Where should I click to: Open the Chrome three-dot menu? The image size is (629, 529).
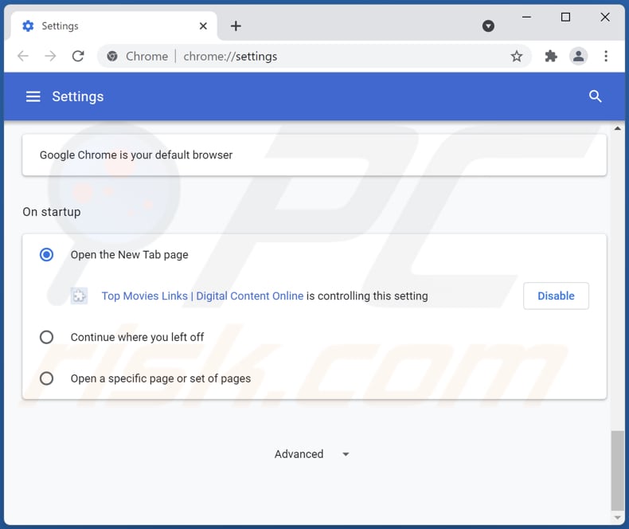606,57
